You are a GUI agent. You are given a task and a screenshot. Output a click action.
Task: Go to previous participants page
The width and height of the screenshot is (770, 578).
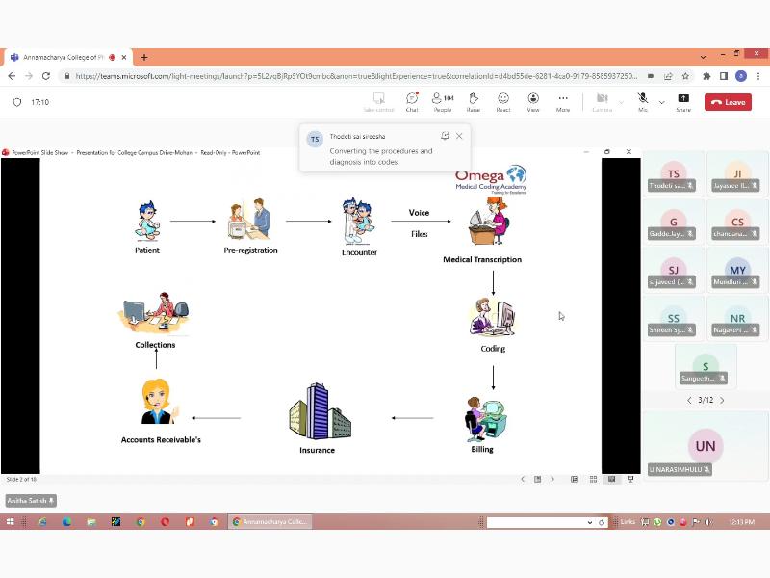click(689, 400)
